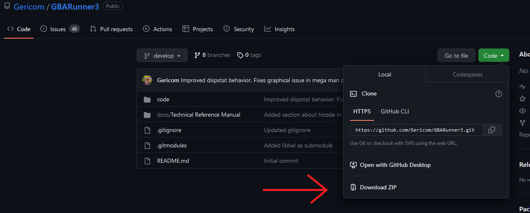Open the latest commit message about dispstat
530x213 pixels.
tap(262, 80)
